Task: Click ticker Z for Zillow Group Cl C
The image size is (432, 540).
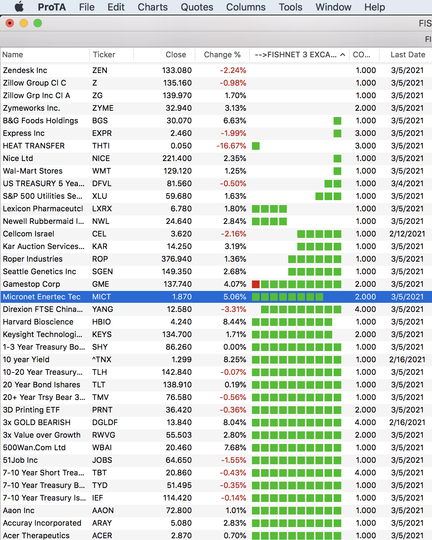Action: pyautogui.click(x=95, y=83)
